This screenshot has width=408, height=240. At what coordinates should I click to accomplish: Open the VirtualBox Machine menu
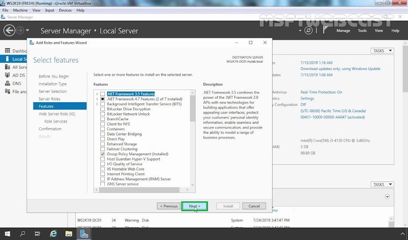[20, 10]
